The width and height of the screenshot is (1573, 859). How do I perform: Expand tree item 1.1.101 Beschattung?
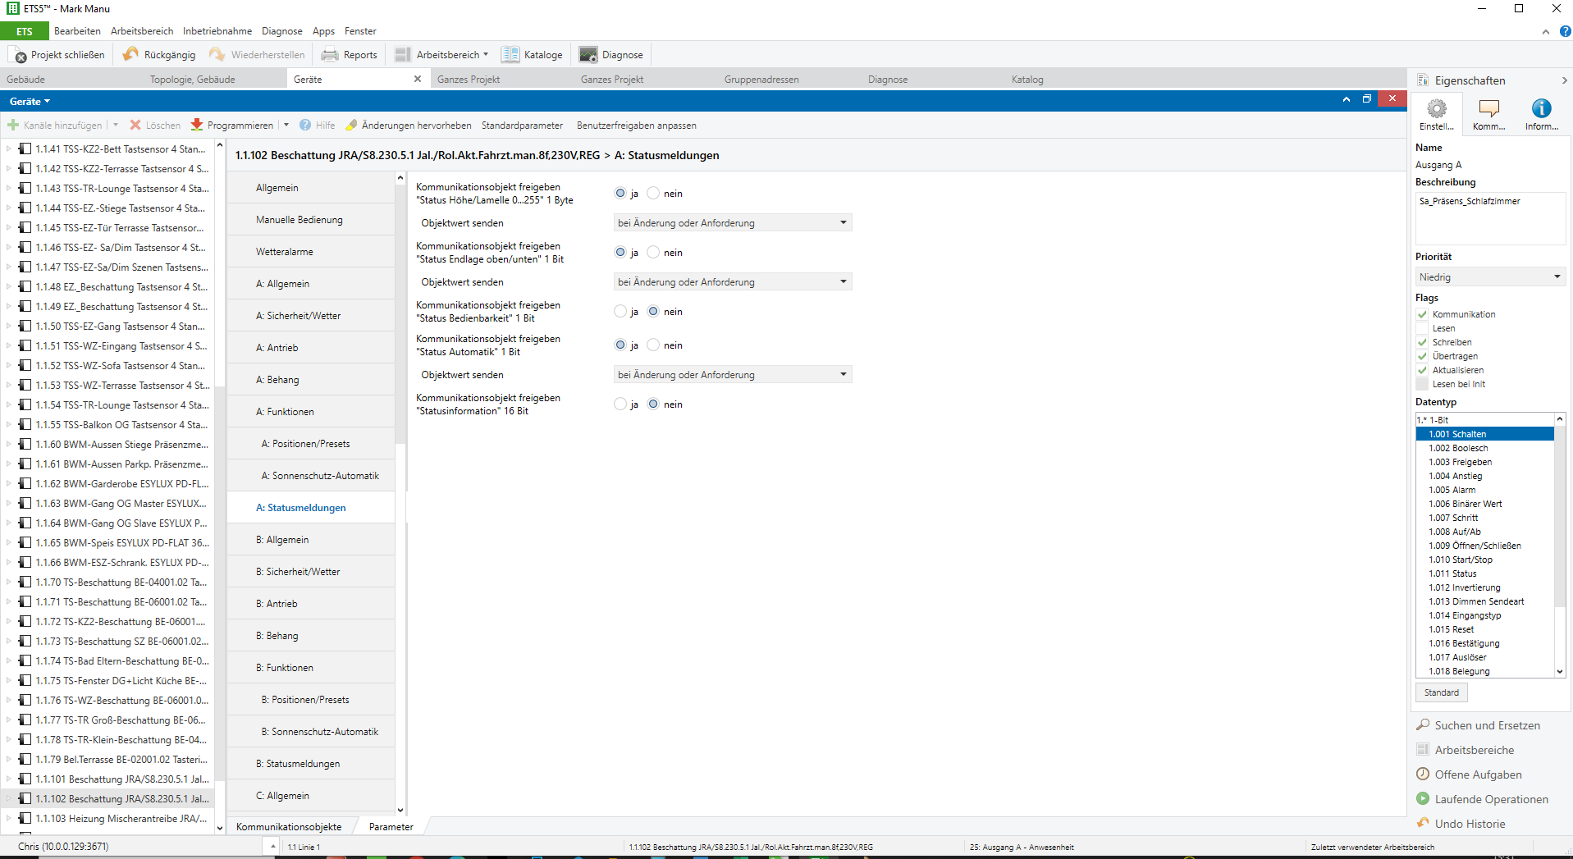tap(9, 779)
